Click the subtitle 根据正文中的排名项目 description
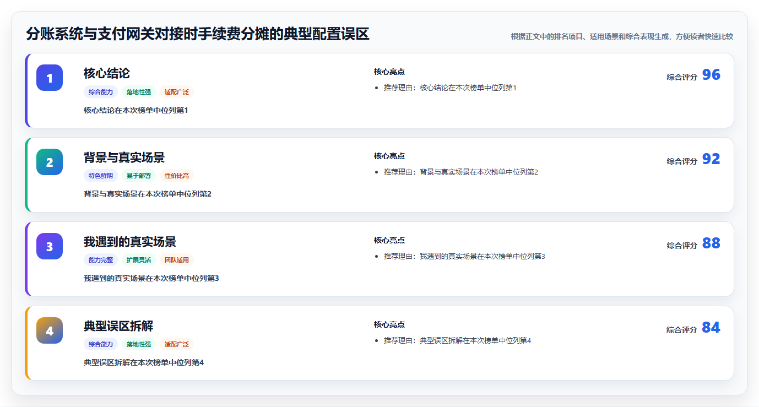The image size is (759, 407). [622, 36]
